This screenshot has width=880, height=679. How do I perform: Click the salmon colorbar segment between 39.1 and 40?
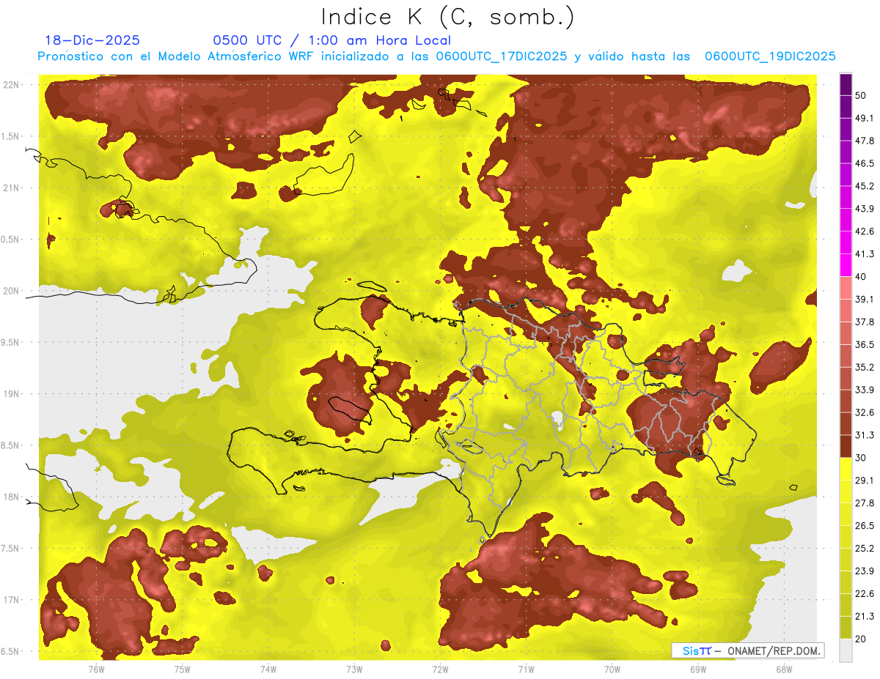pyautogui.click(x=846, y=288)
